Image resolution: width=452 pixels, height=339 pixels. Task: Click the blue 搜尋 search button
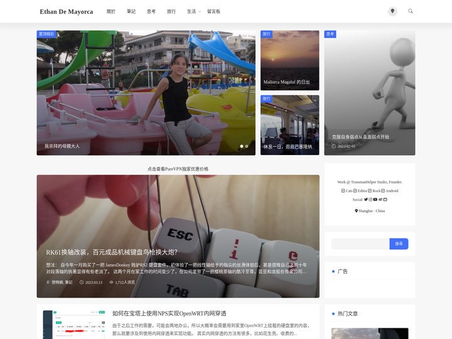pyautogui.click(x=399, y=244)
